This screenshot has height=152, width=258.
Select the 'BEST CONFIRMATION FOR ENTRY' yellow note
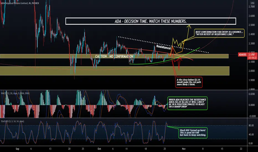point(219,33)
